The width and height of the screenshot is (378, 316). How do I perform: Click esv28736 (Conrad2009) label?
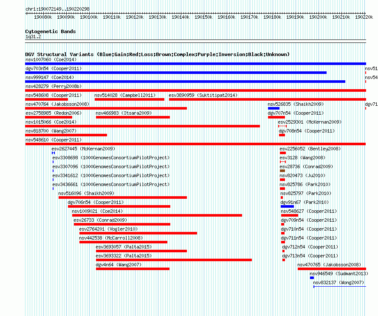[x=306, y=166]
